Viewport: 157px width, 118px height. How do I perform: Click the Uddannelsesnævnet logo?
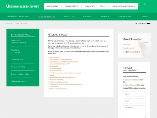23,6
